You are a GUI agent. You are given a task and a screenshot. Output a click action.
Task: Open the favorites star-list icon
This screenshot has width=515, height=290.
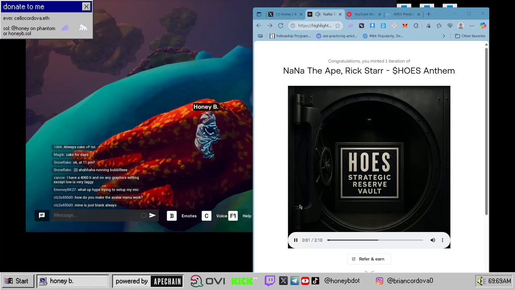[x=439, y=26]
